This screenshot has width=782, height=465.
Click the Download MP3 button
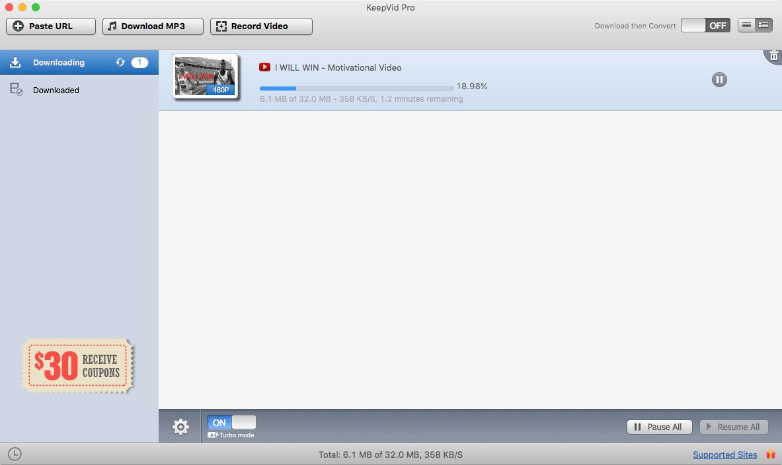pyautogui.click(x=153, y=26)
